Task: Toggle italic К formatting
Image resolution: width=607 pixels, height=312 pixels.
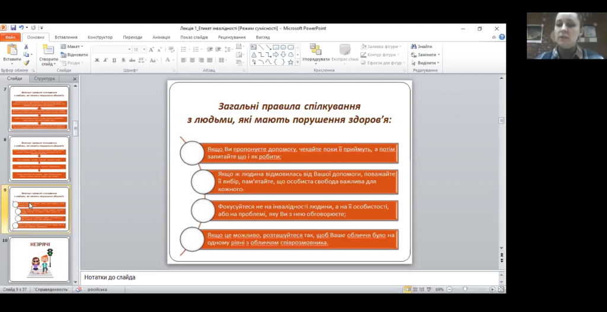Action: (106, 60)
